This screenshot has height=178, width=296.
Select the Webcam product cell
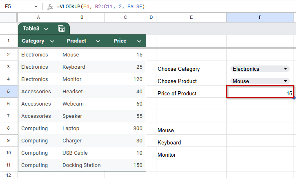point(82,104)
